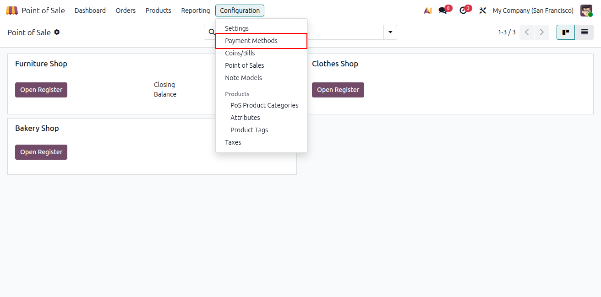The width and height of the screenshot is (601, 297).
Task: Open the Products menu
Action: coord(158,11)
